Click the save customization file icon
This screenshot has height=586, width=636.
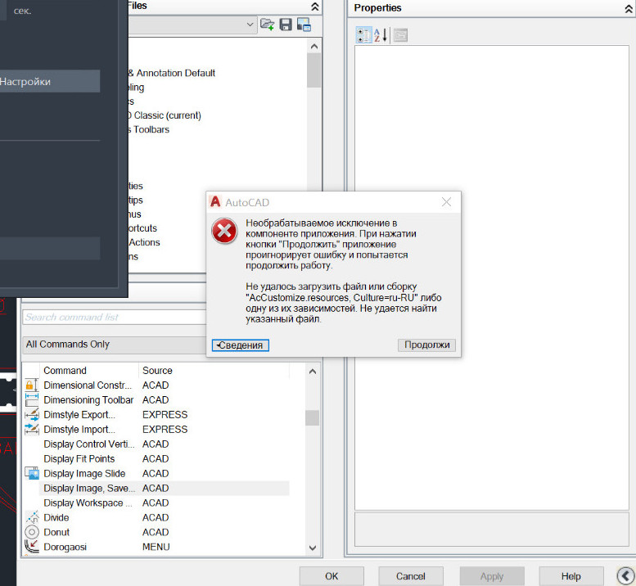coord(286,25)
